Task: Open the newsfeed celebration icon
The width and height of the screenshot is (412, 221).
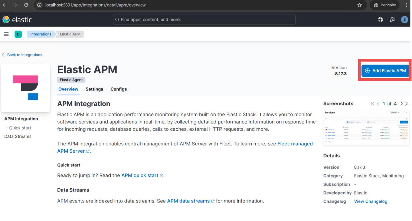Action: point(393,20)
